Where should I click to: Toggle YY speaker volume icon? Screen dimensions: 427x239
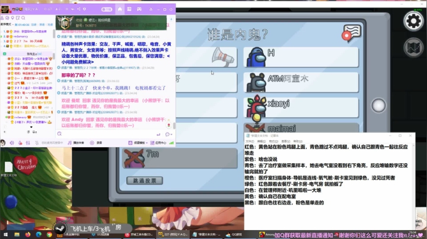point(12,143)
